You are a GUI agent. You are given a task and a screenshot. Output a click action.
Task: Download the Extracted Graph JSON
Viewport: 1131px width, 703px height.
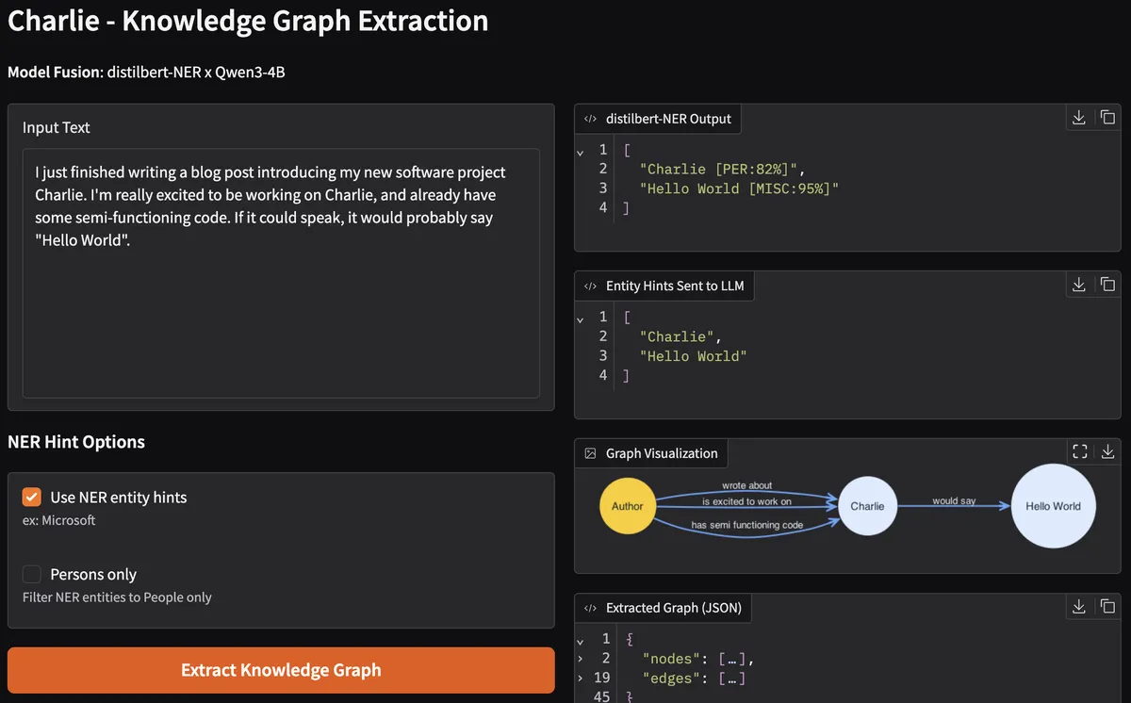1079,607
